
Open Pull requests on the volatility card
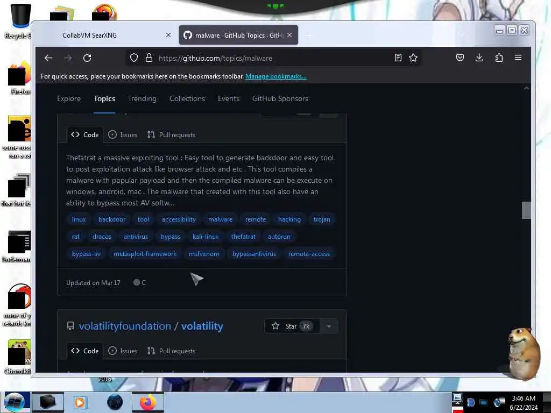[x=171, y=351]
